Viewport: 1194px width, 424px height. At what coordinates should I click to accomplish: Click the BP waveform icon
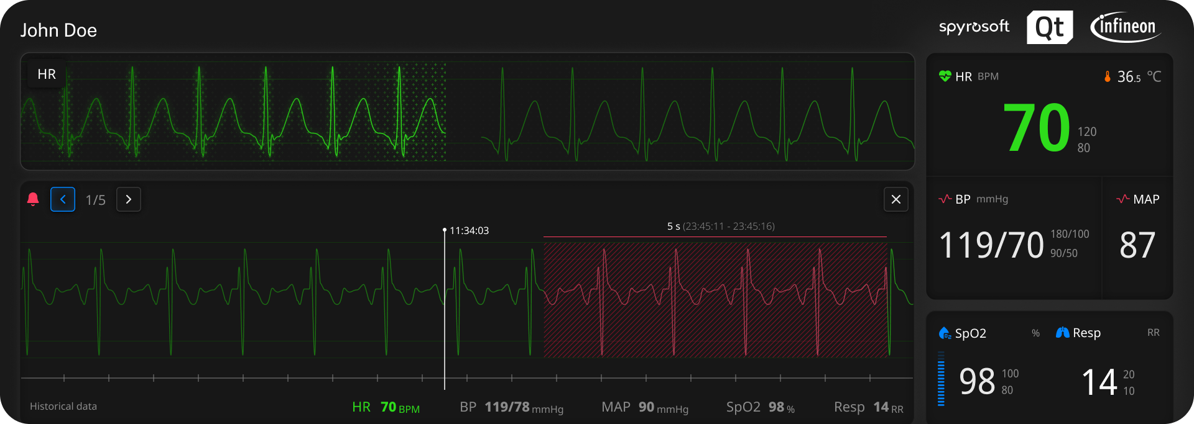[945, 199]
